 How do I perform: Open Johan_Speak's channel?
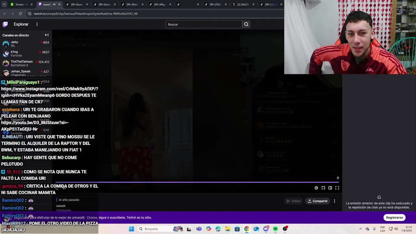[26, 73]
